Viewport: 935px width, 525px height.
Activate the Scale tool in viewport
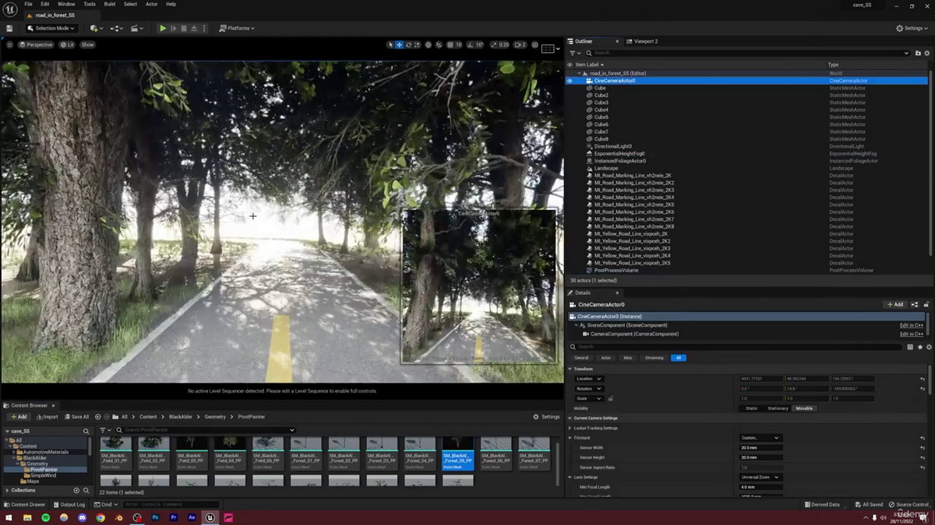(x=417, y=44)
